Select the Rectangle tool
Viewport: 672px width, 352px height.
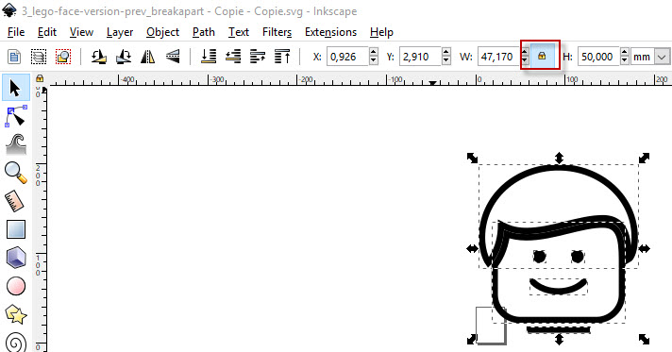[16, 229]
